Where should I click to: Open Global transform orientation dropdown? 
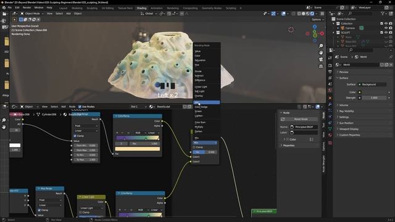(149, 14)
